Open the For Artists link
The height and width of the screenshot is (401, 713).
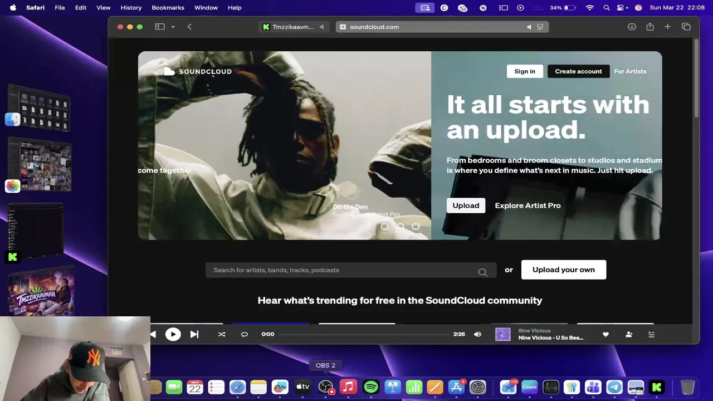630,71
